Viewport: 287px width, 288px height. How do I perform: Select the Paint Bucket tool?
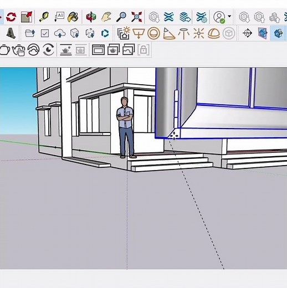(73, 17)
